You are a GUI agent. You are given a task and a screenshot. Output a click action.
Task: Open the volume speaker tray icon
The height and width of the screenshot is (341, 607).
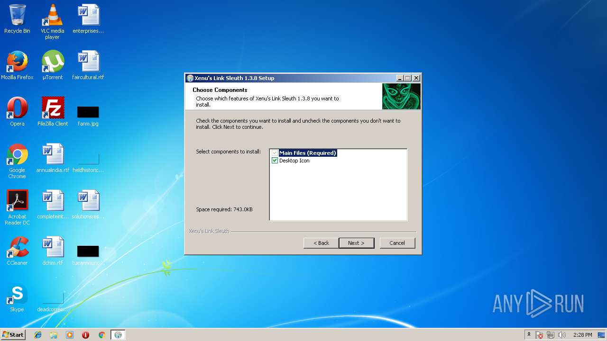(562, 335)
